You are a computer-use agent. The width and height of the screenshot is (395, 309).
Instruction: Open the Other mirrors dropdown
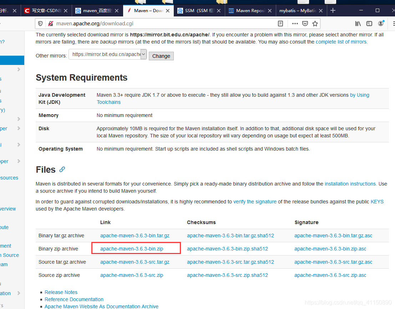(107, 54)
